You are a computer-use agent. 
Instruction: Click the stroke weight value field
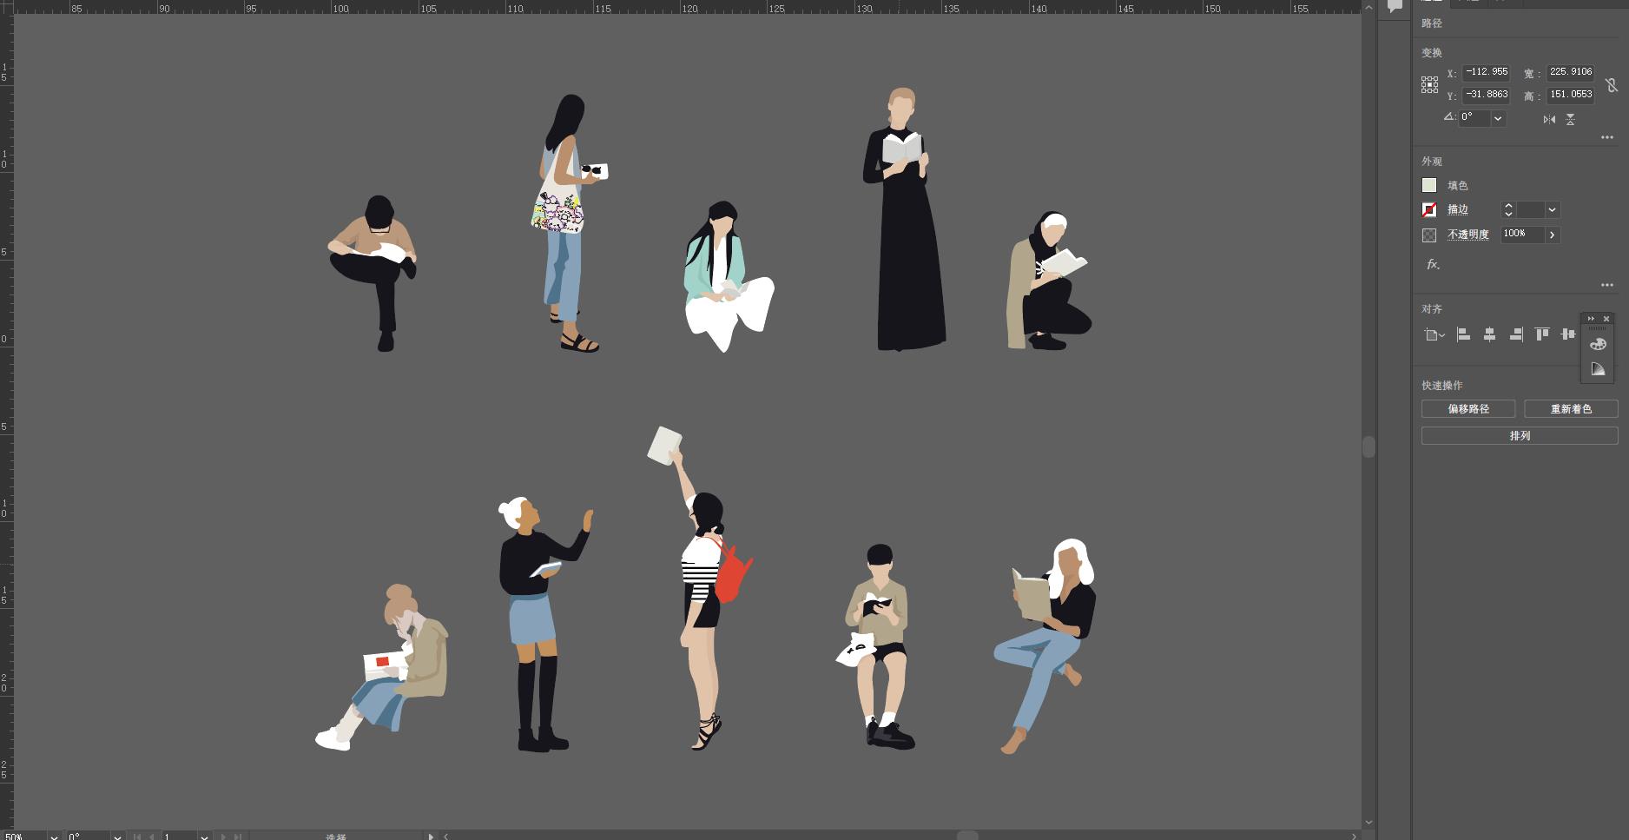coord(1529,209)
